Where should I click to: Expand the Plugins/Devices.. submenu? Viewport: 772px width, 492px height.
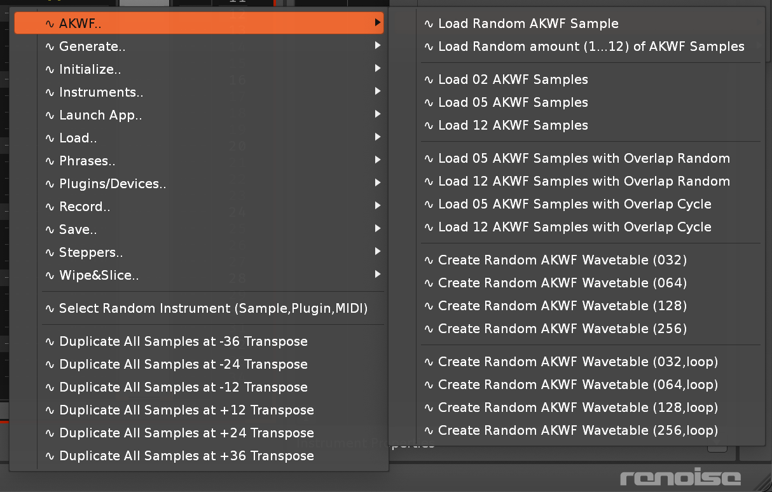tap(198, 184)
